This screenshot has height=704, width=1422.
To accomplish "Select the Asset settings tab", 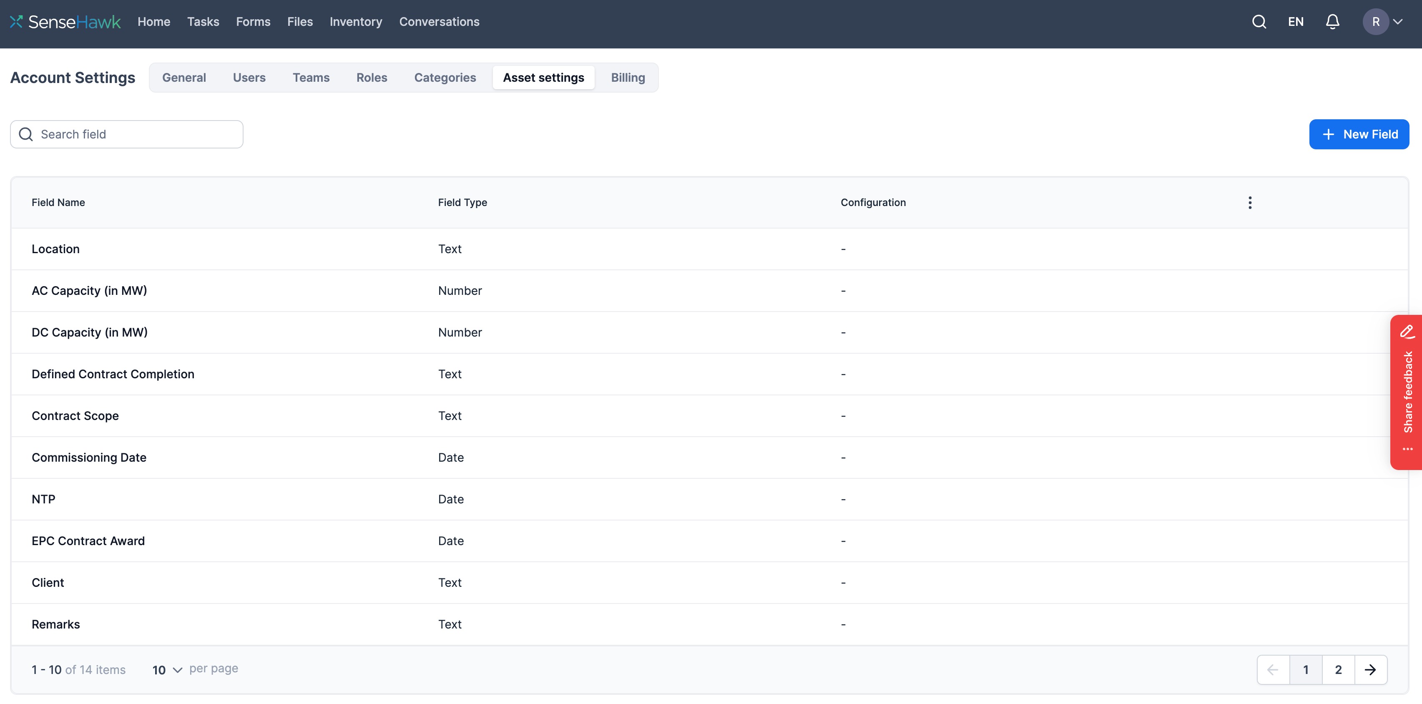I will [543, 77].
